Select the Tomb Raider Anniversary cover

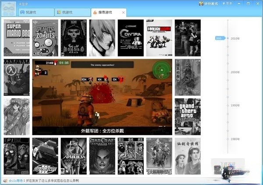74,156
